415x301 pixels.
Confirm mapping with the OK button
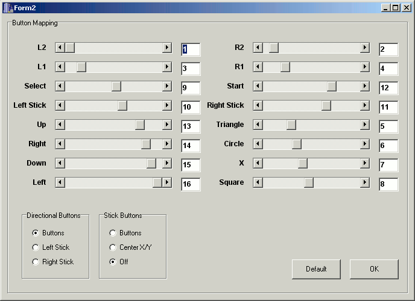click(x=374, y=269)
